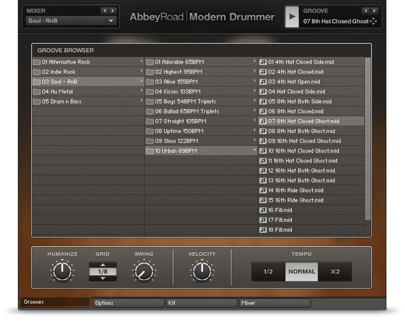Select 01 4th Hat Closed Side.mid
The image size is (405, 321).
(x=311, y=62)
